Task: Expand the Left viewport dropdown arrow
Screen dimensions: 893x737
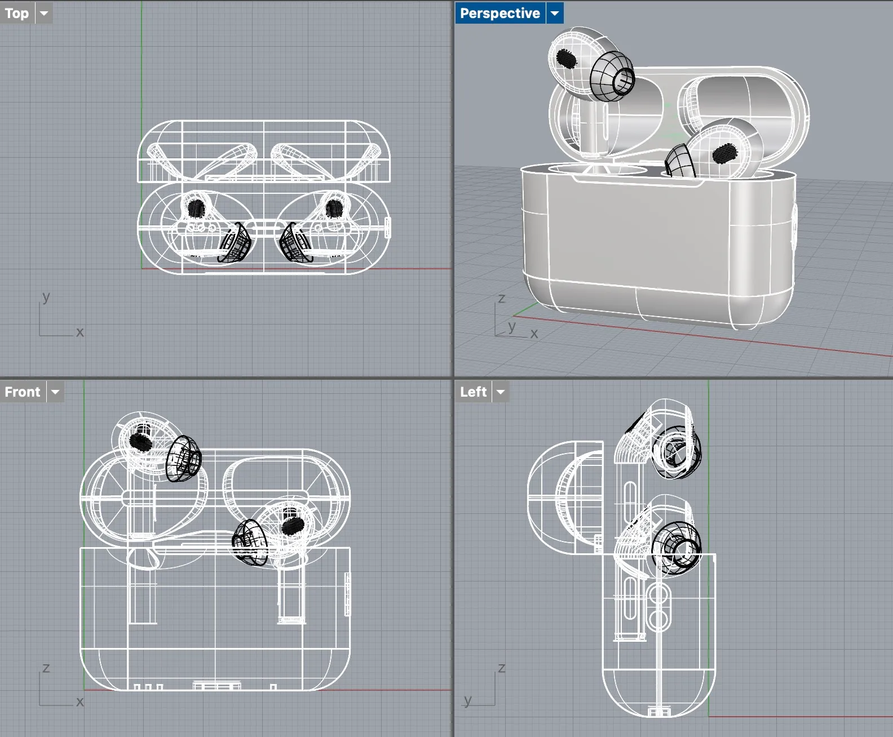Action: 501,392
